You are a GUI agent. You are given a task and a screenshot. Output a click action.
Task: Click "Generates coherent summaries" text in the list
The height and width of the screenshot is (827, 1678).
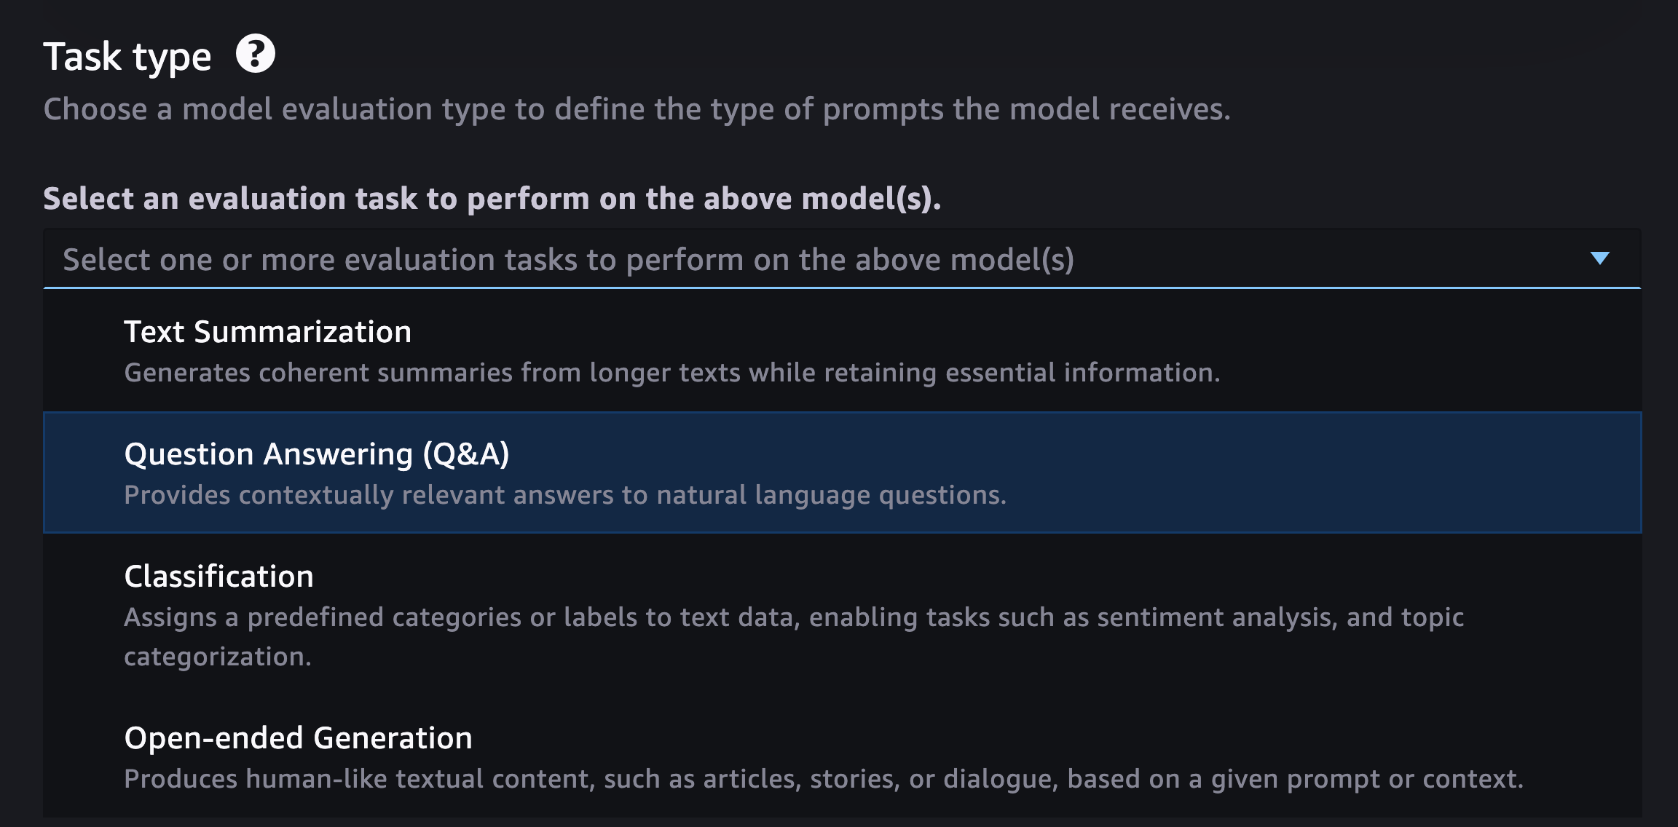(x=318, y=373)
